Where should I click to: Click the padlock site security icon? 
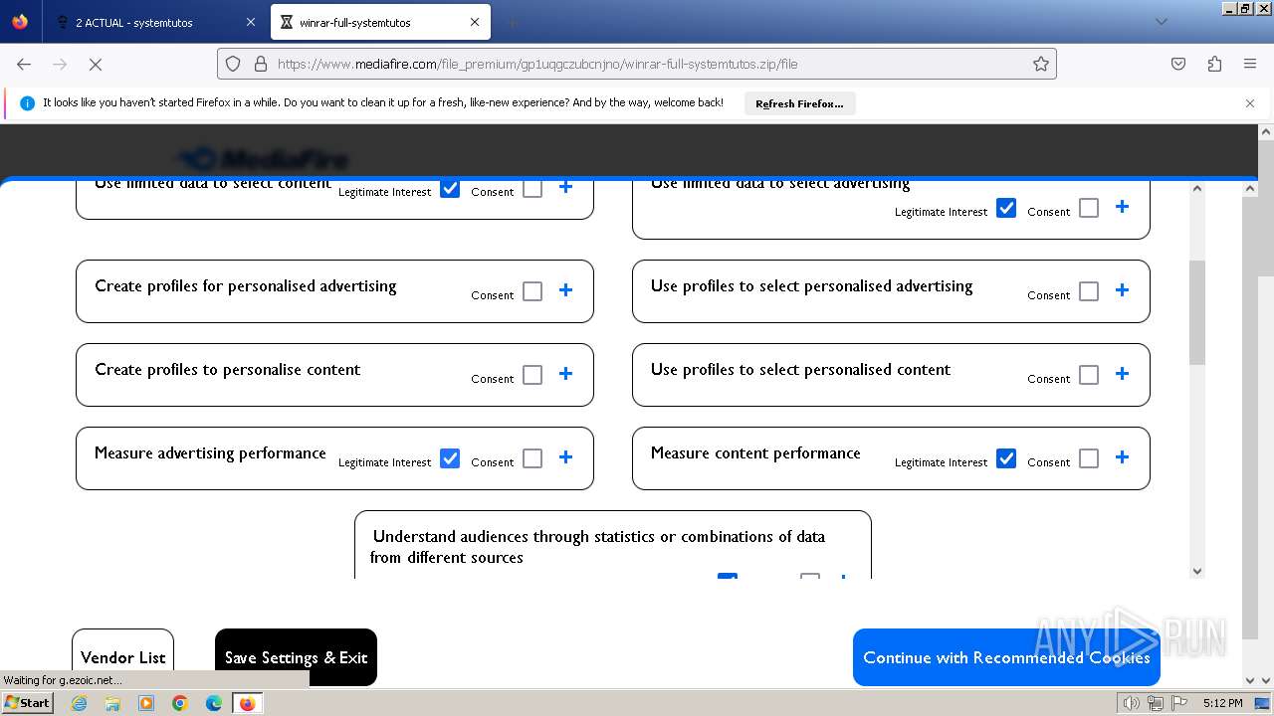click(x=261, y=64)
